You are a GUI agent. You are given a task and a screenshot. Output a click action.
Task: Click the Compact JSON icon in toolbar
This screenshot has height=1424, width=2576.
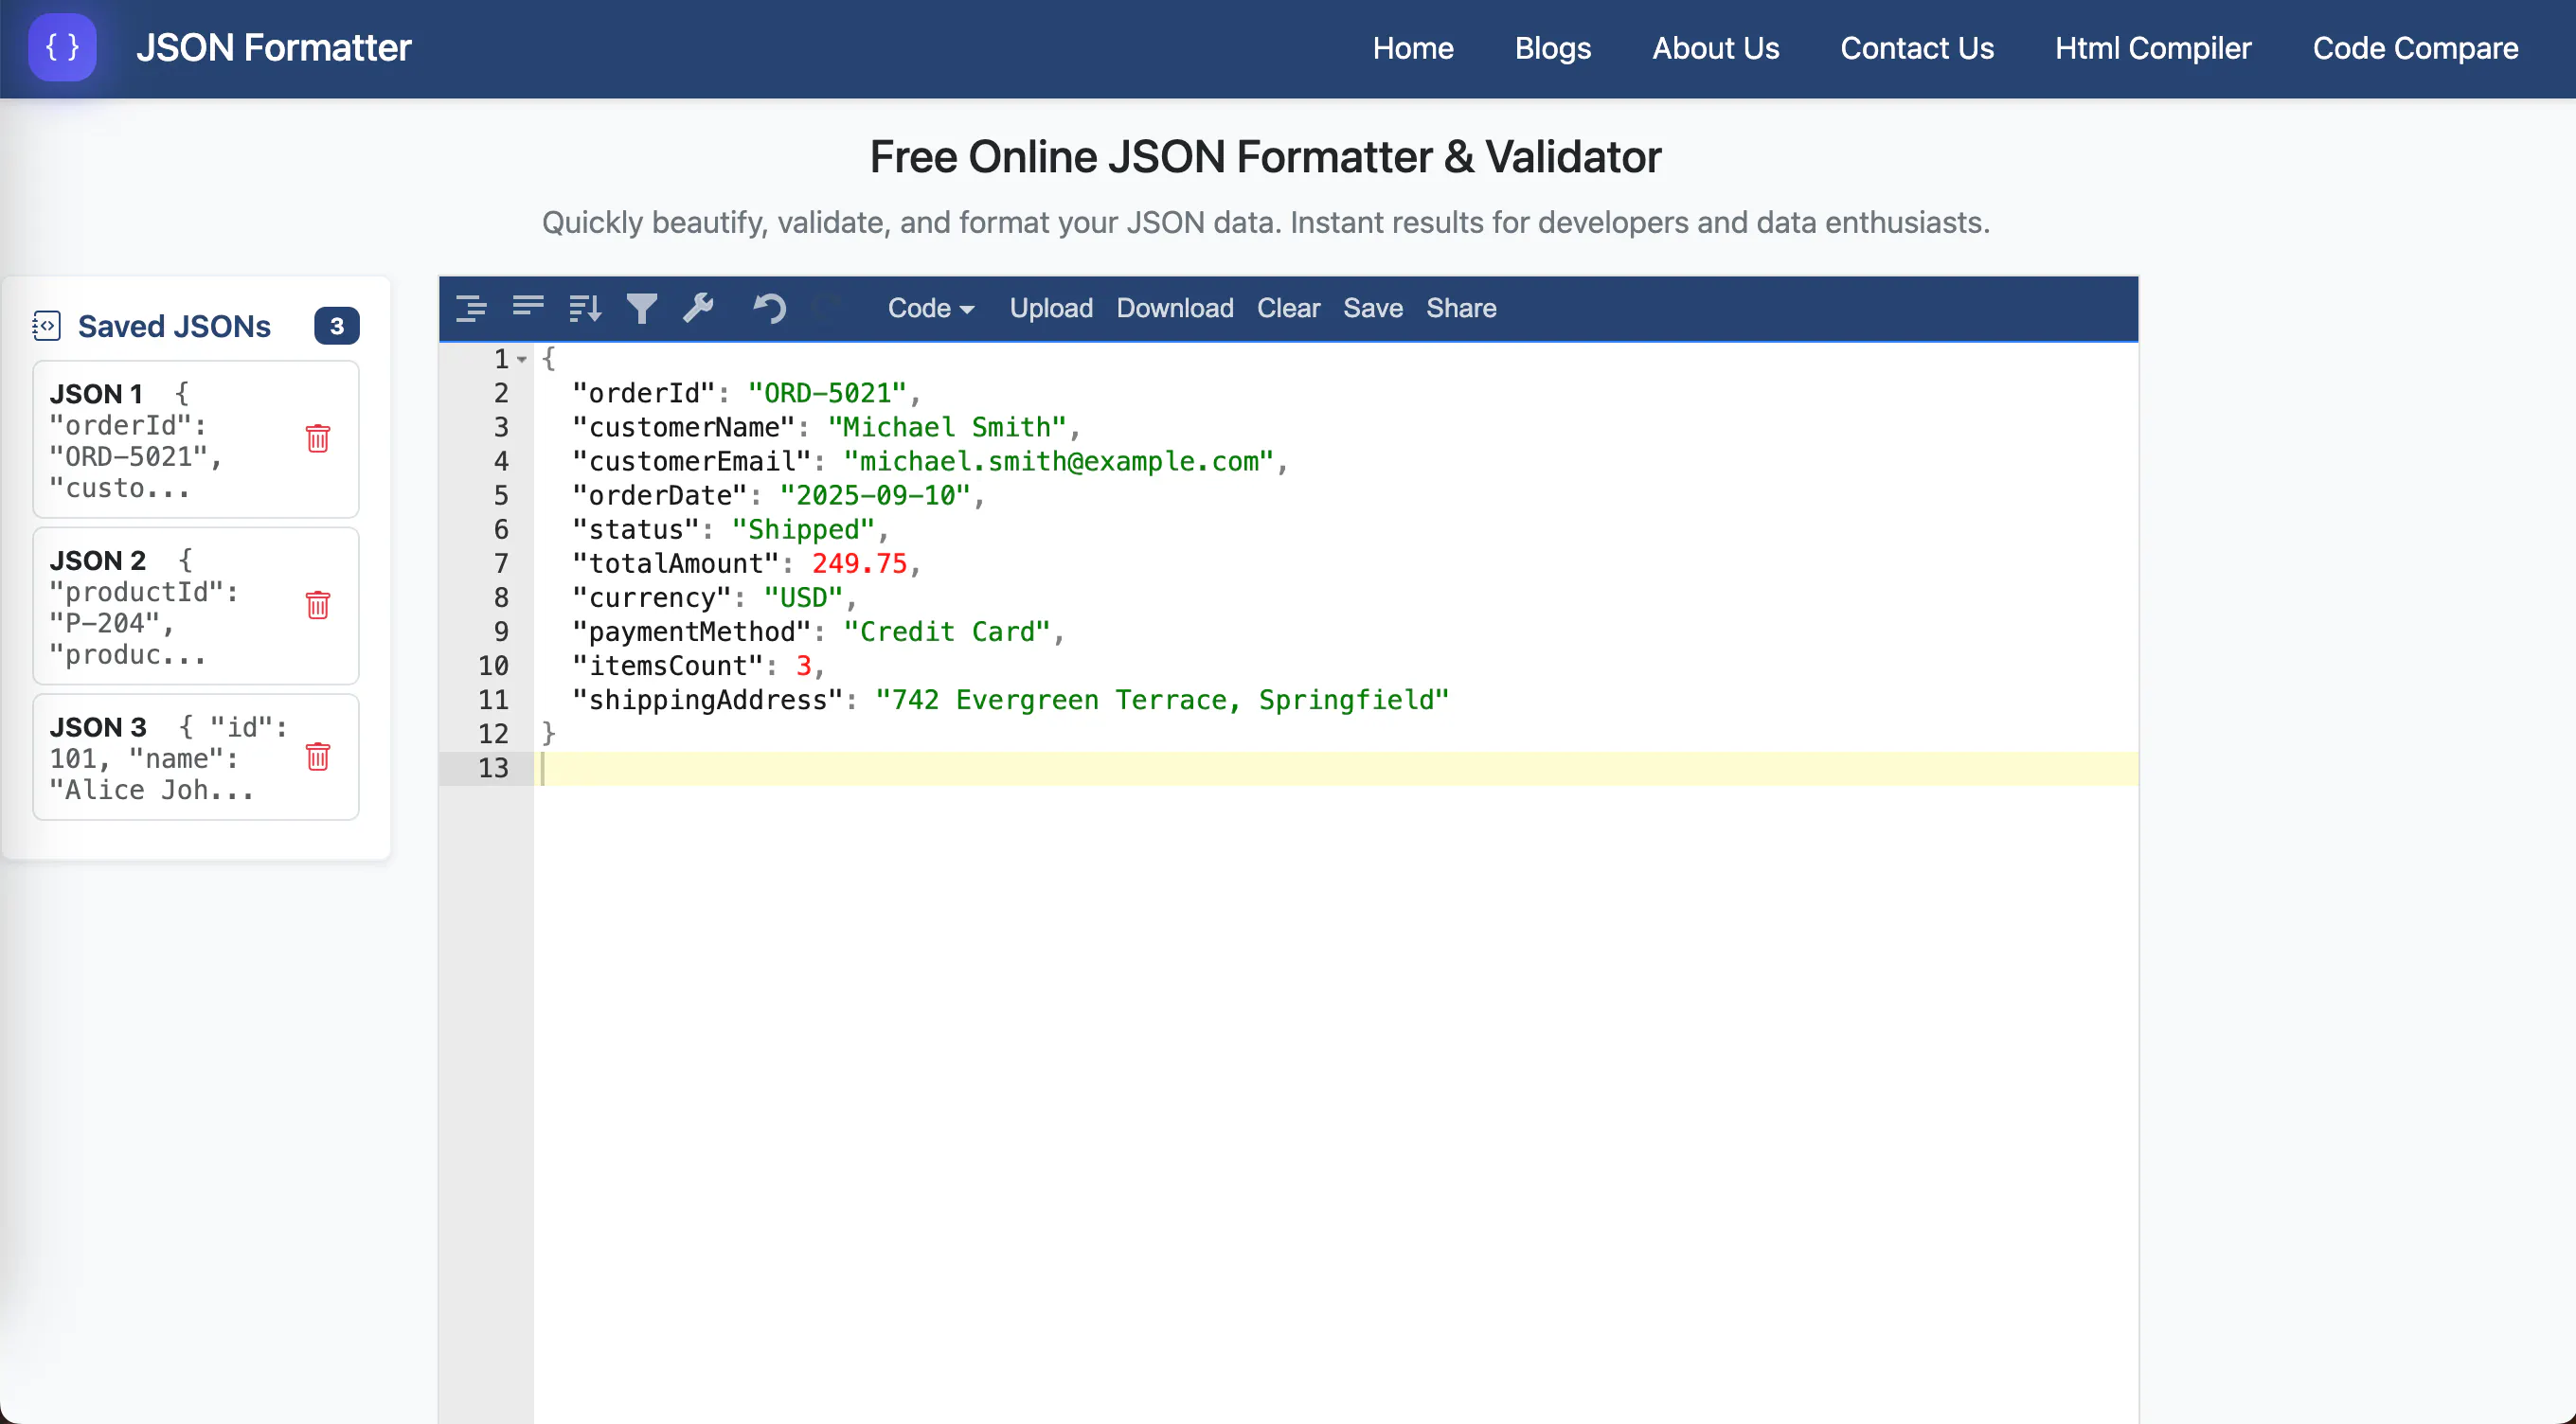tap(528, 308)
